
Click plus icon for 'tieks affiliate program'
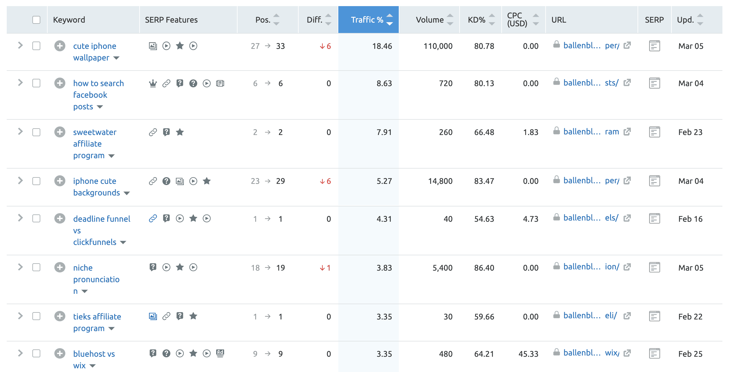coord(60,316)
